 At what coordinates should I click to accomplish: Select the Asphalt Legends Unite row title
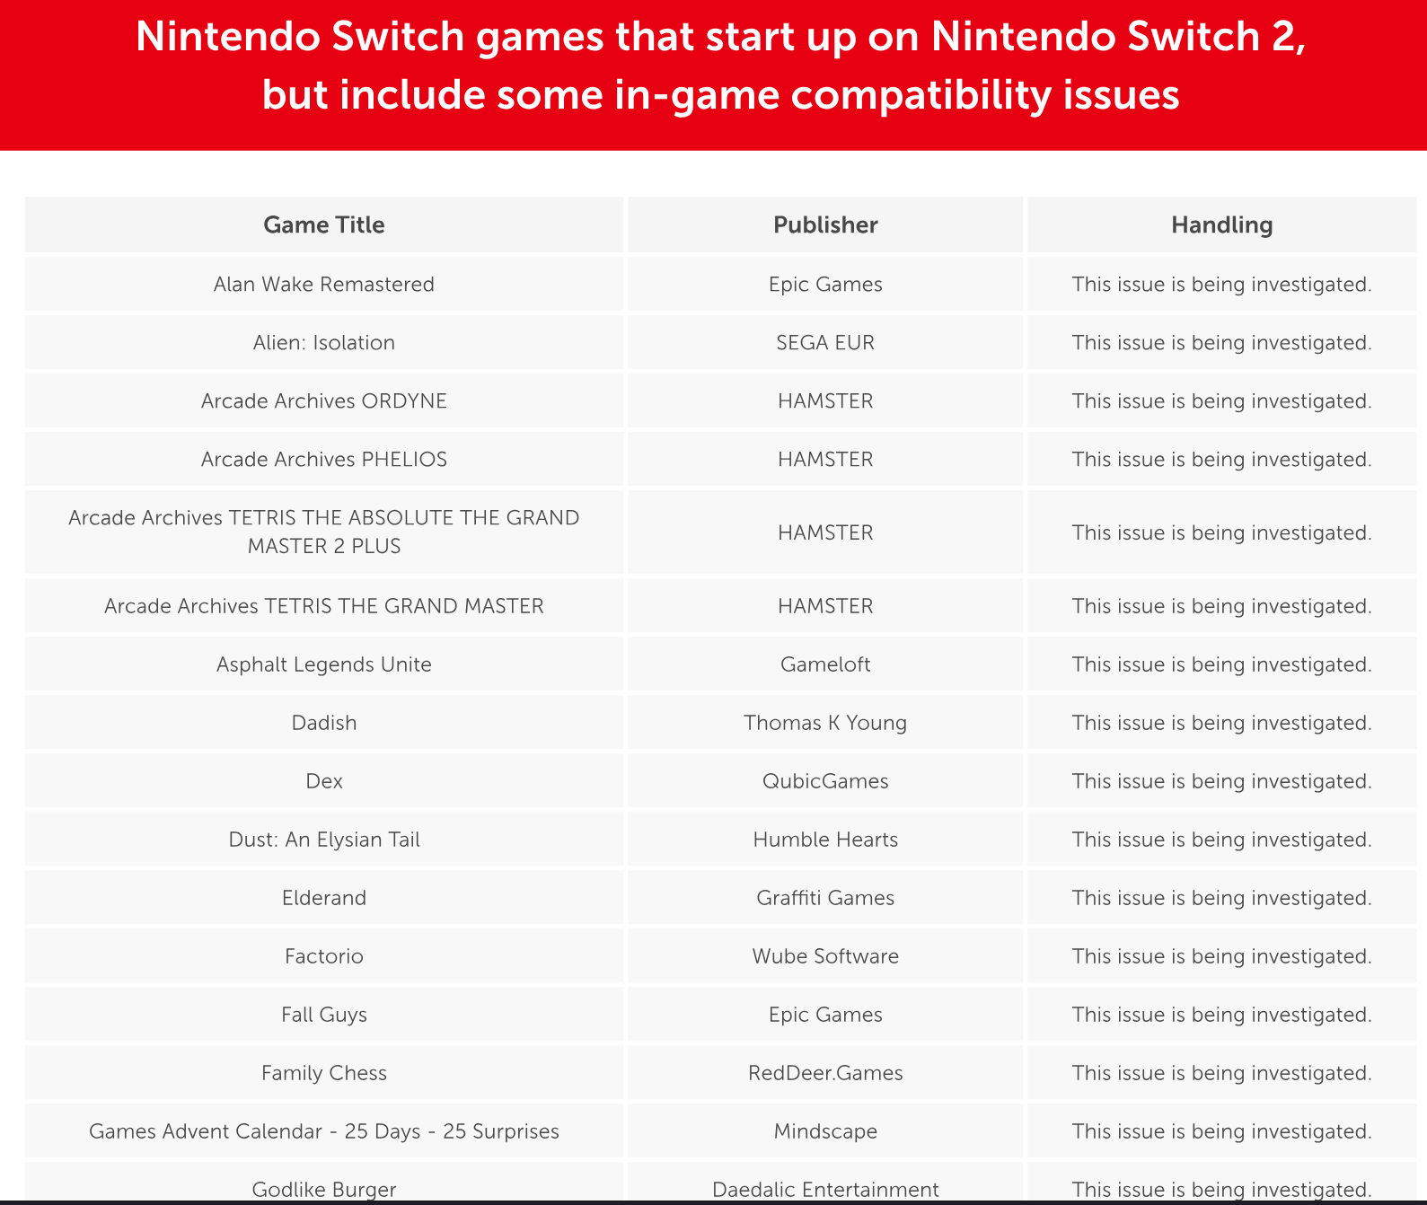[323, 664]
